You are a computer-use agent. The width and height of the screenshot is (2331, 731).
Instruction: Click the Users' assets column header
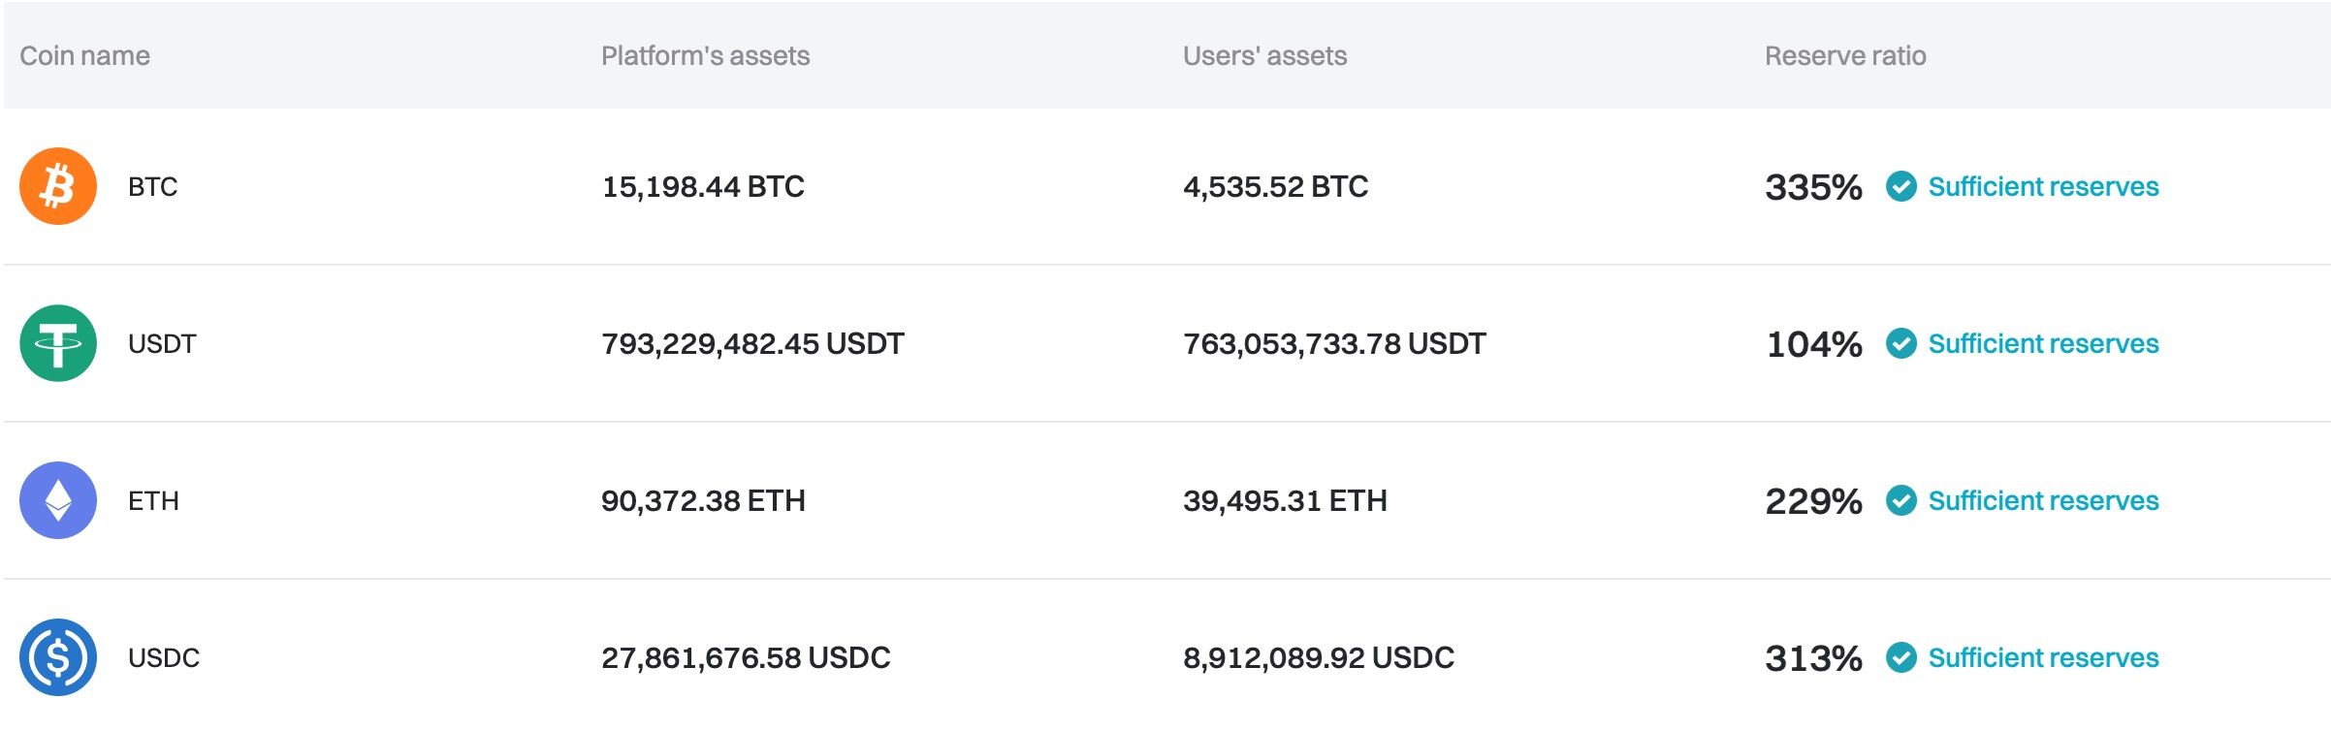point(1264,56)
